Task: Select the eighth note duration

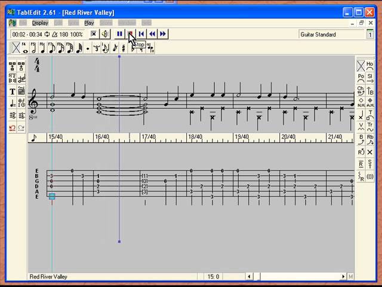Action: (x=51, y=48)
